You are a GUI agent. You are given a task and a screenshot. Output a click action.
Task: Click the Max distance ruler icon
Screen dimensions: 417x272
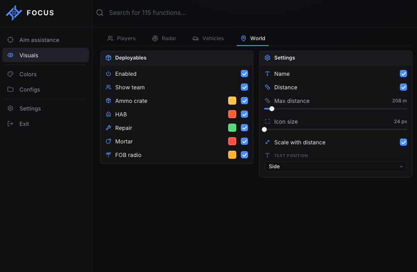[x=267, y=101]
